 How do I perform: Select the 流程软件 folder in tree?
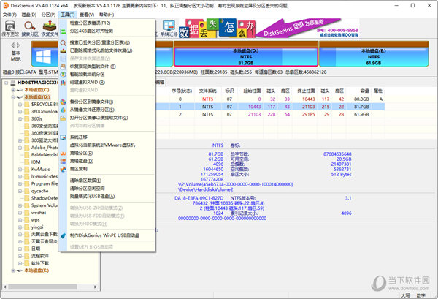pos(40,256)
